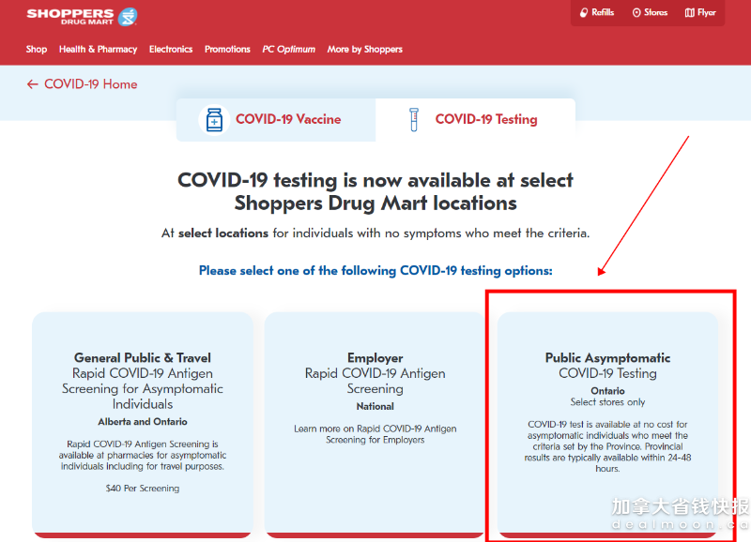Switch to the COVID-19 Testing tab

pos(475,120)
